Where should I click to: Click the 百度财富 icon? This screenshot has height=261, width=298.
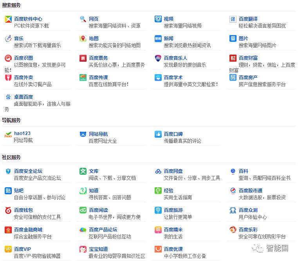(233, 58)
